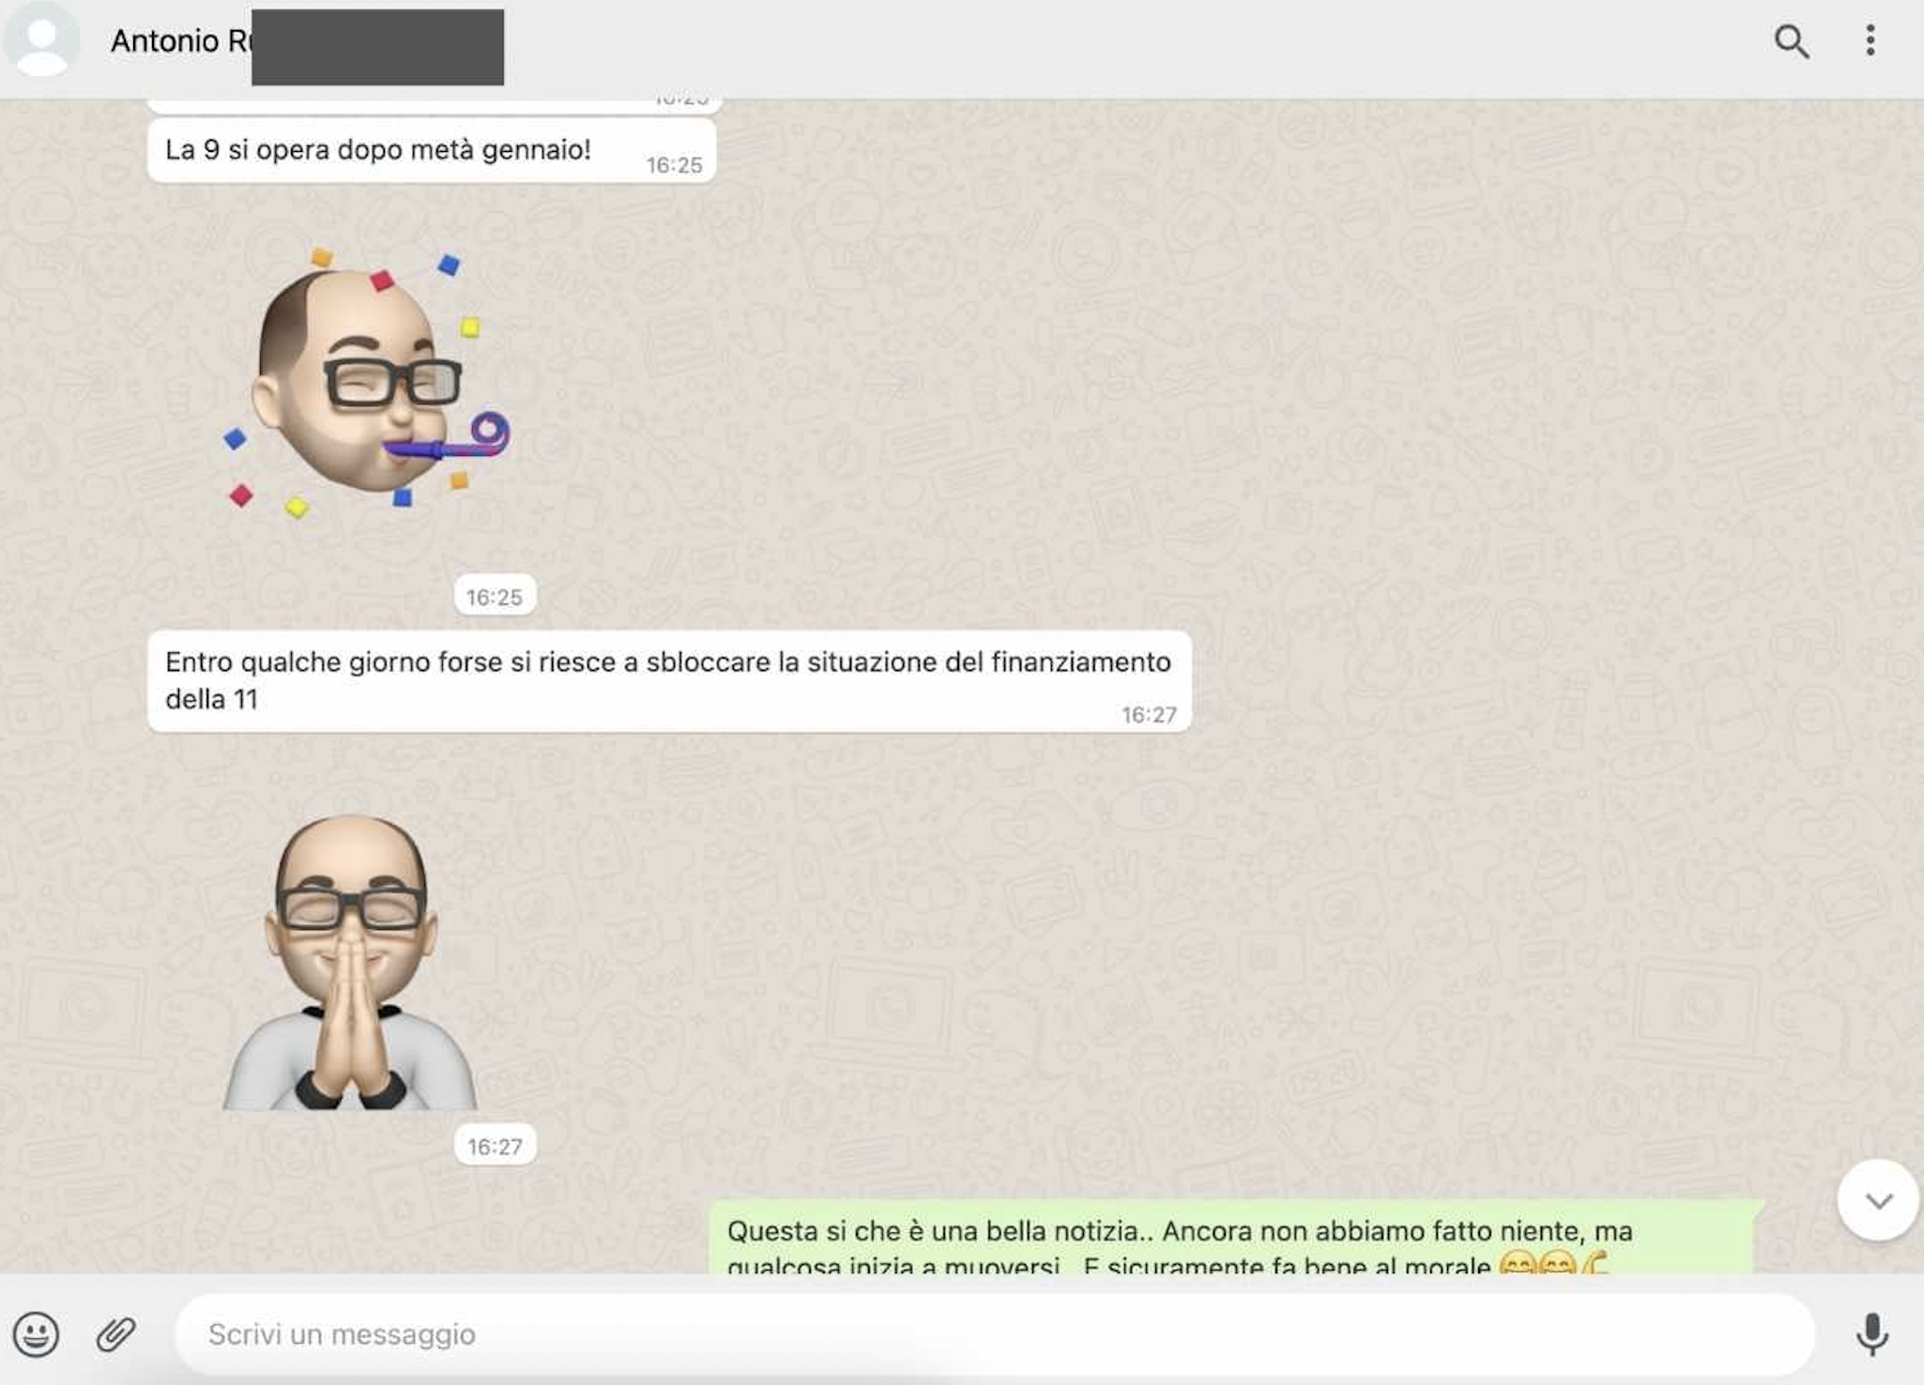The height and width of the screenshot is (1385, 1924).
Task: Open the emoji picker smiley icon
Action: click(x=37, y=1333)
